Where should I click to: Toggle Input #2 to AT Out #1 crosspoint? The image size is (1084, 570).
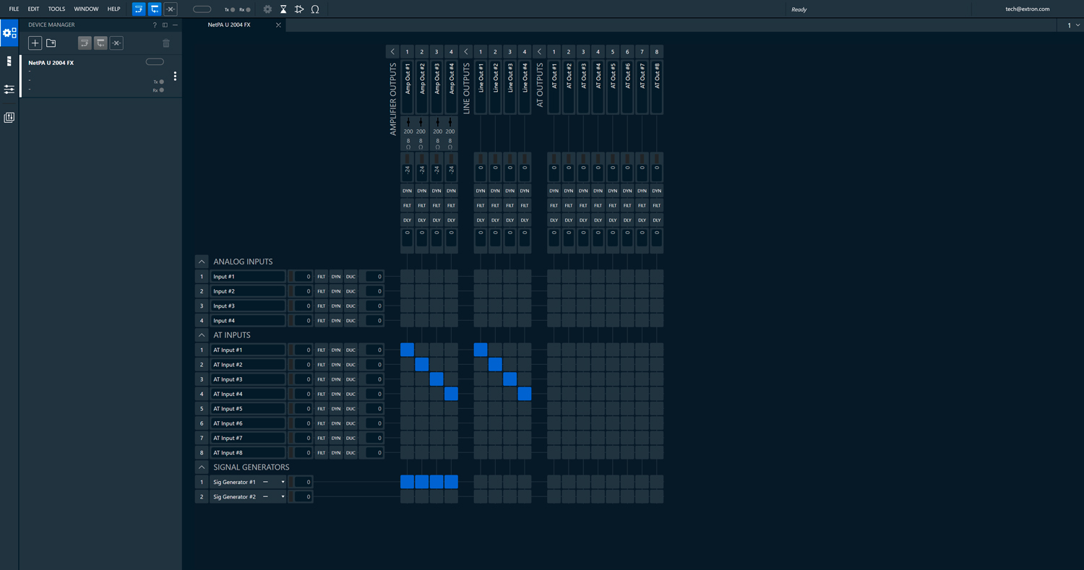[x=554, y=291]
